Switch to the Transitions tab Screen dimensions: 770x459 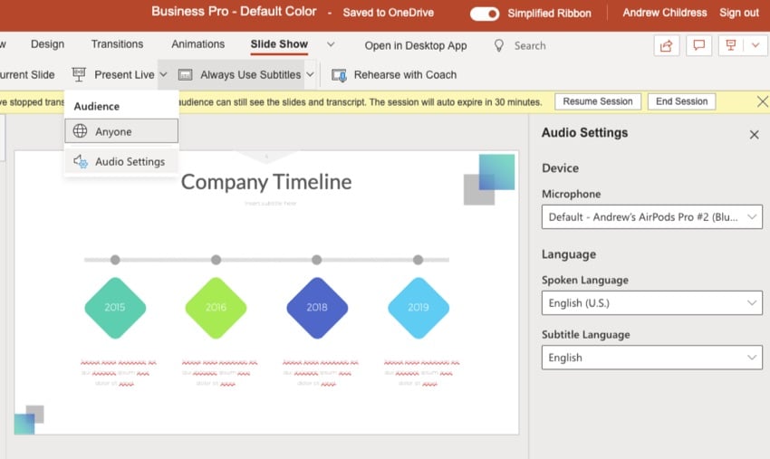117,44
